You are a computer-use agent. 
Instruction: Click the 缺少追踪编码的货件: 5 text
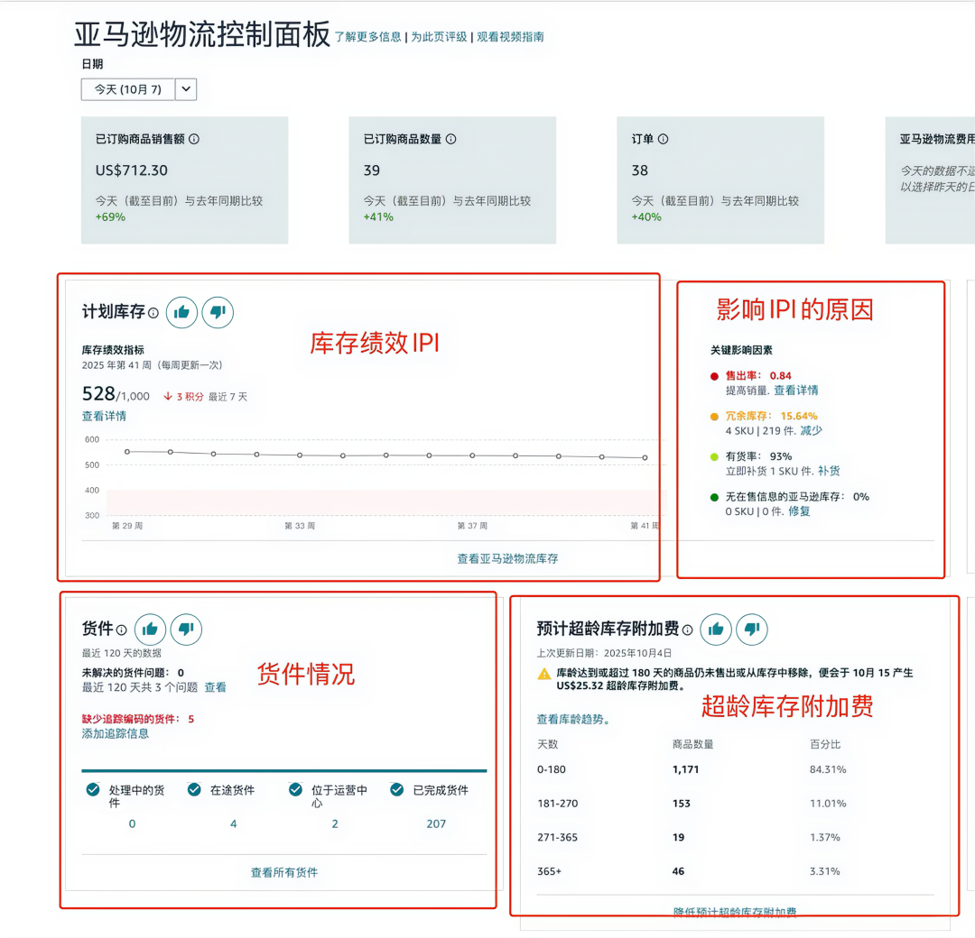[x=138, y=719]
